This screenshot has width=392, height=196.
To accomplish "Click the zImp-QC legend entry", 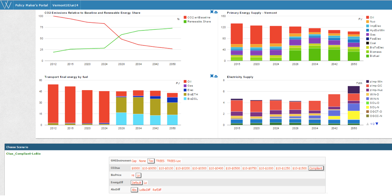I will (374, 86).
